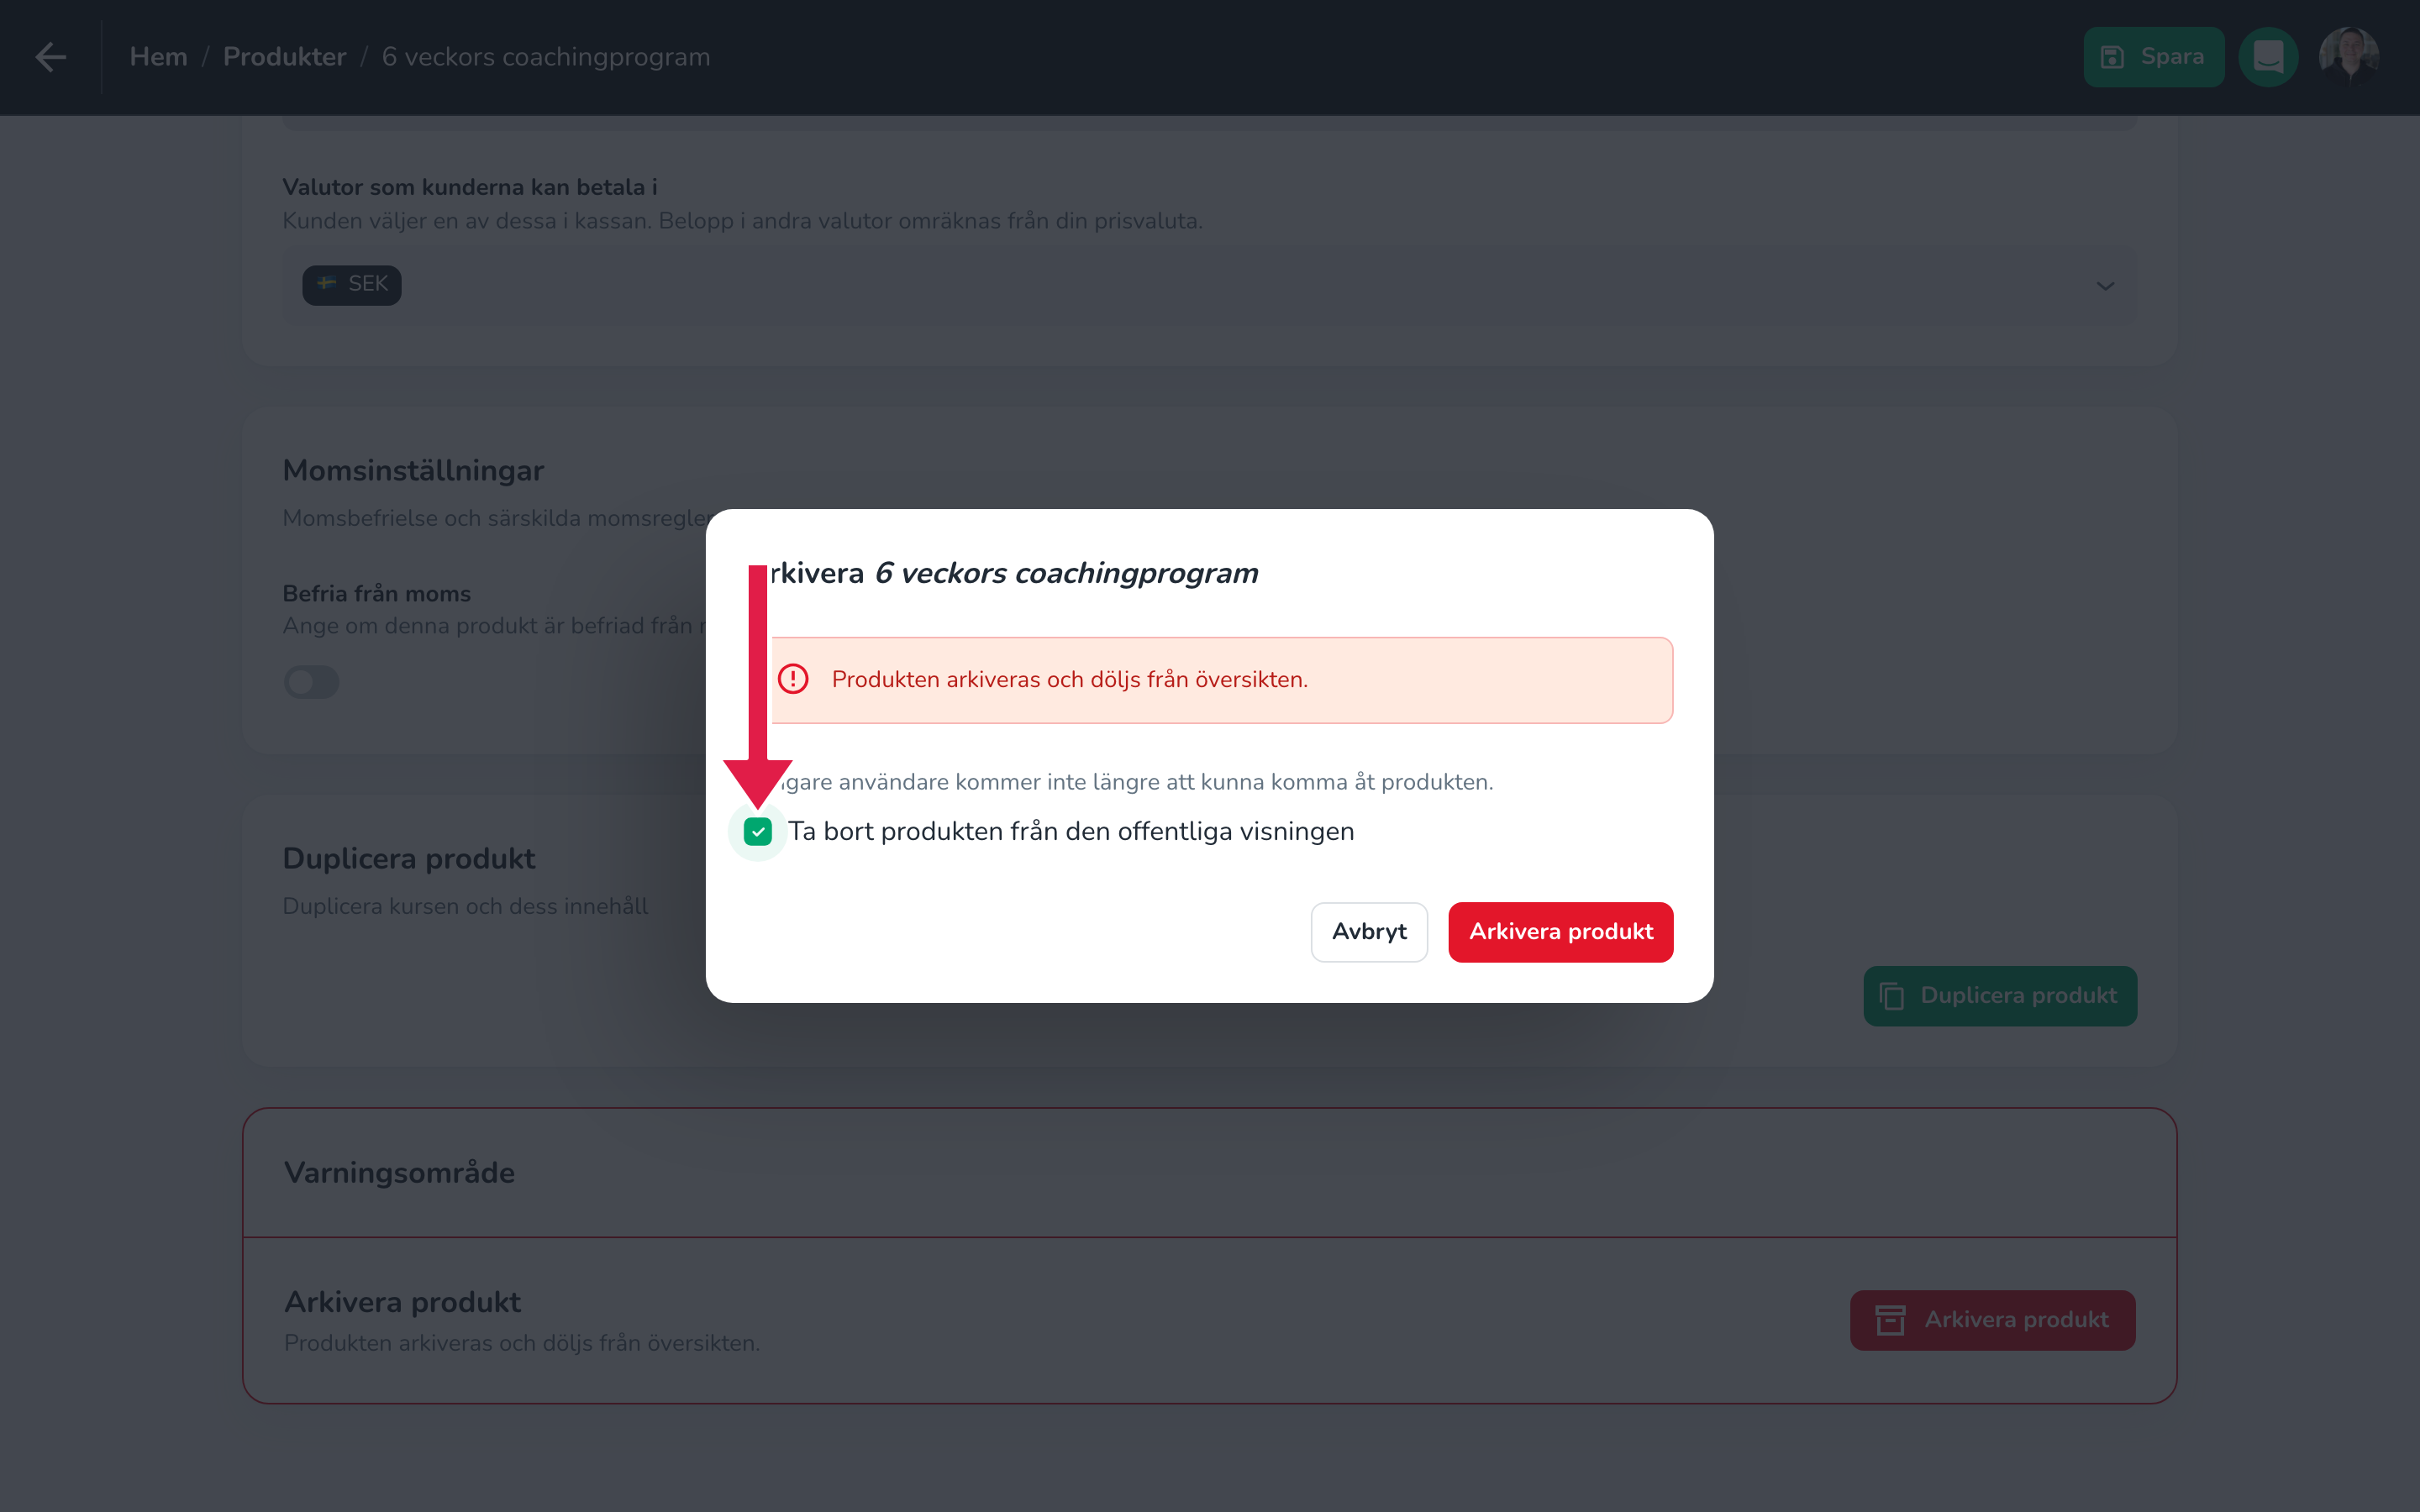The height and width of the screenshot is (1512, 2420).
Task: Toggle the Befria från moms switch
Action: 311,682
